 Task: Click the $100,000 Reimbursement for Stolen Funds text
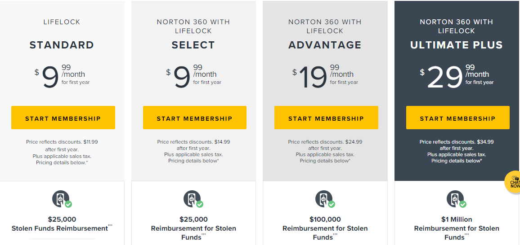325,228
